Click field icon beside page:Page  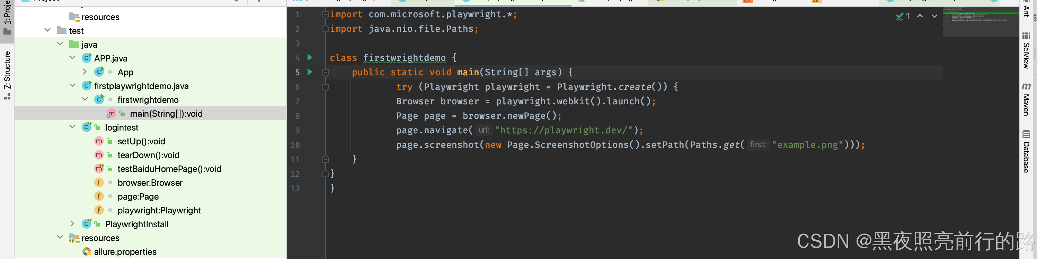[99, 196]
